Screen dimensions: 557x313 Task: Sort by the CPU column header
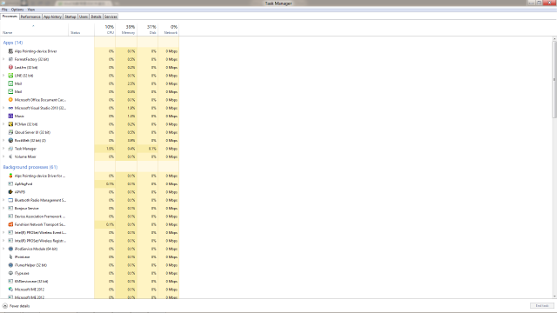[x=104, y=30]
